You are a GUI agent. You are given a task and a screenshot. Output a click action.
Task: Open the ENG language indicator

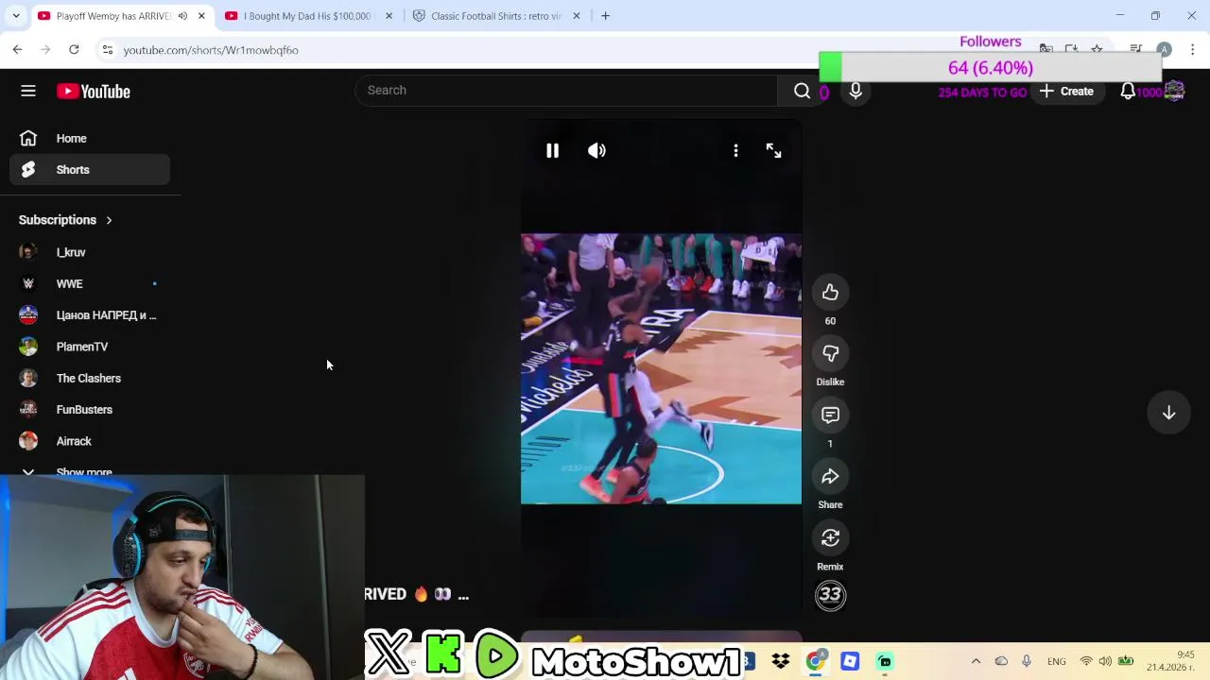(1056, 661)
